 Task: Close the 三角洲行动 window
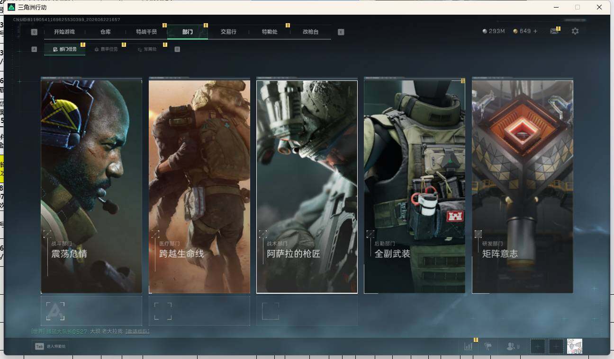[x=599, y=7]
